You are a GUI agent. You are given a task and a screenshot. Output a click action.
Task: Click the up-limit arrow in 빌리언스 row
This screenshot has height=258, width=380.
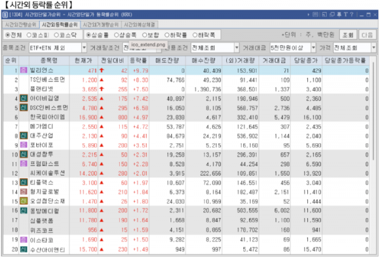tap(102, 70)
